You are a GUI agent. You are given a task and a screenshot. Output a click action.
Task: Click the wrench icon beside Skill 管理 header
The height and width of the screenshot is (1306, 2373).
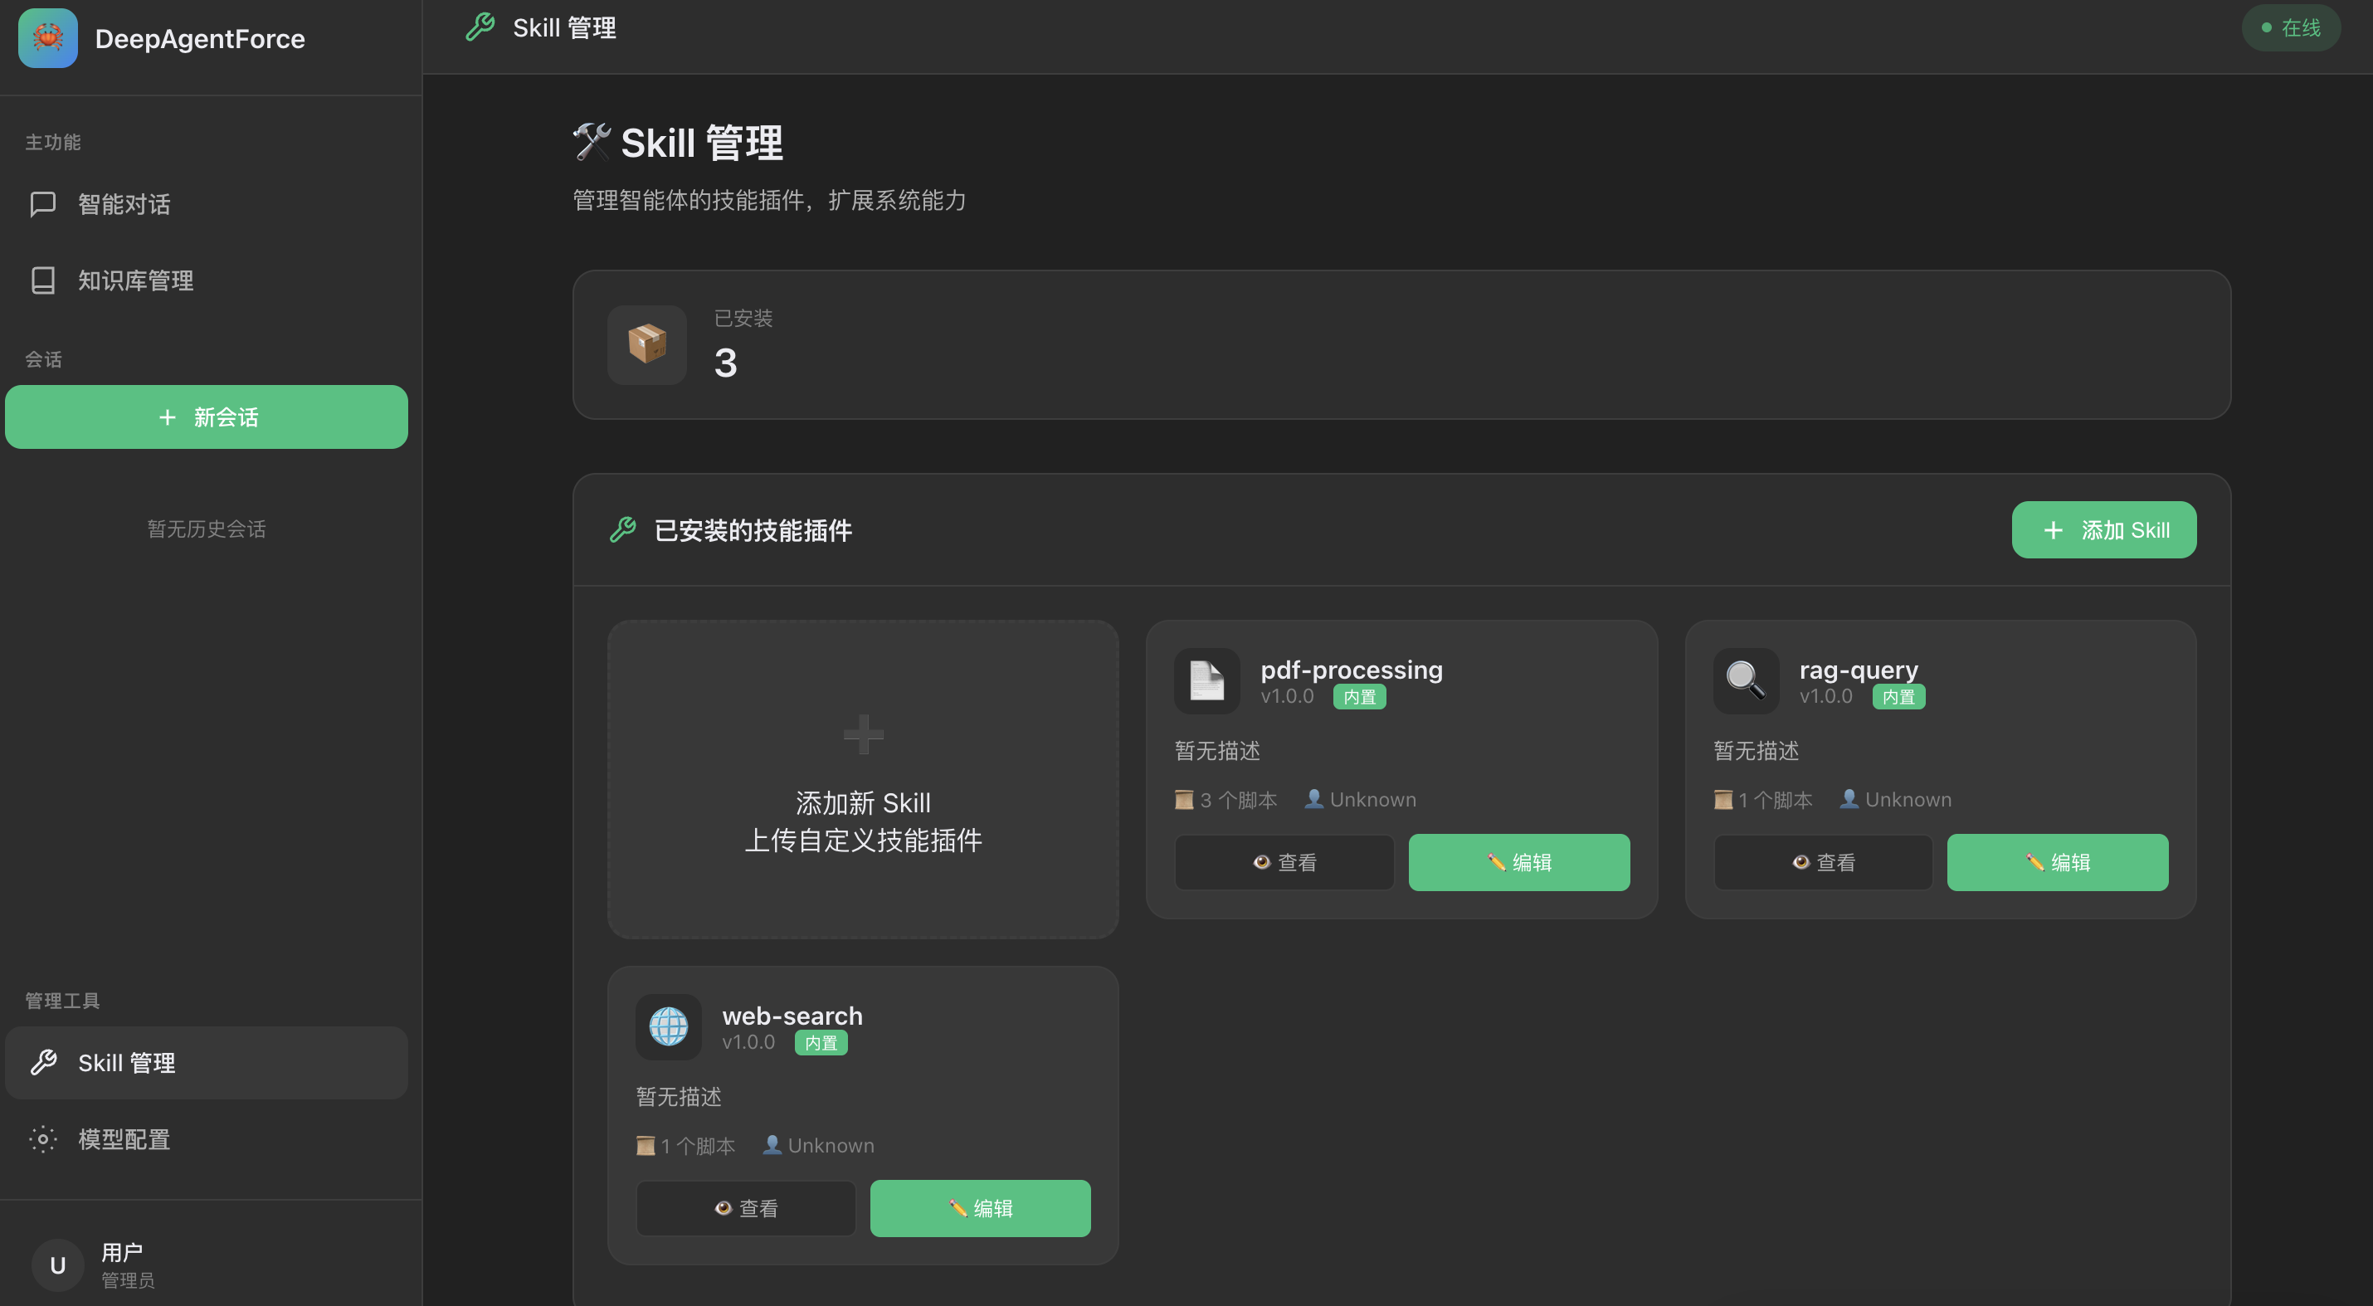[x=479, y=27]
